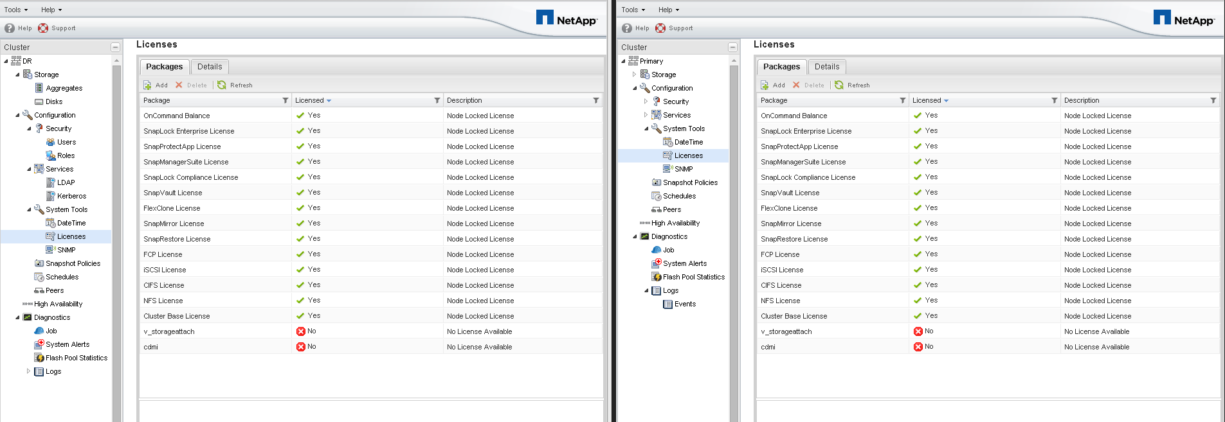Image resolution: width=1225 pixels, height=422 pixels.
Task: Open the Tools menu in the DR window
Action: (15, 10)
